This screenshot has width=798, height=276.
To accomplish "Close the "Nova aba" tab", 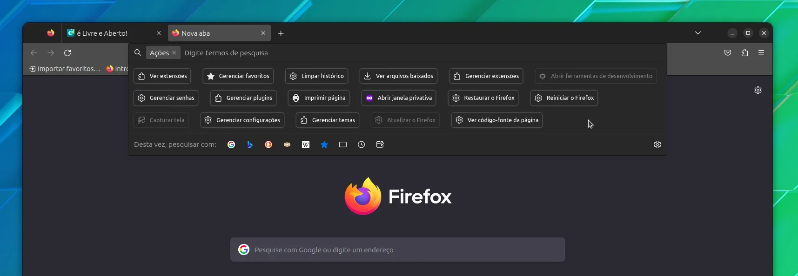I will pyautogui.click(x=263, y=33).
